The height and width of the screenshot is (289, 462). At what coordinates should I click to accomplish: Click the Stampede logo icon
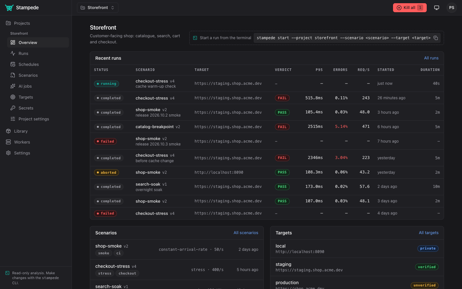9,8
